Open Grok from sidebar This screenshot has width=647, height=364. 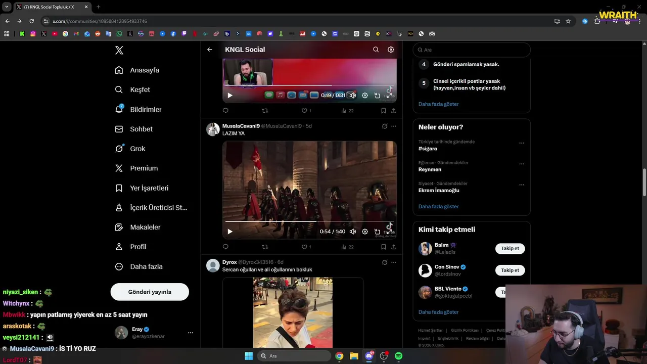(130, 149)
